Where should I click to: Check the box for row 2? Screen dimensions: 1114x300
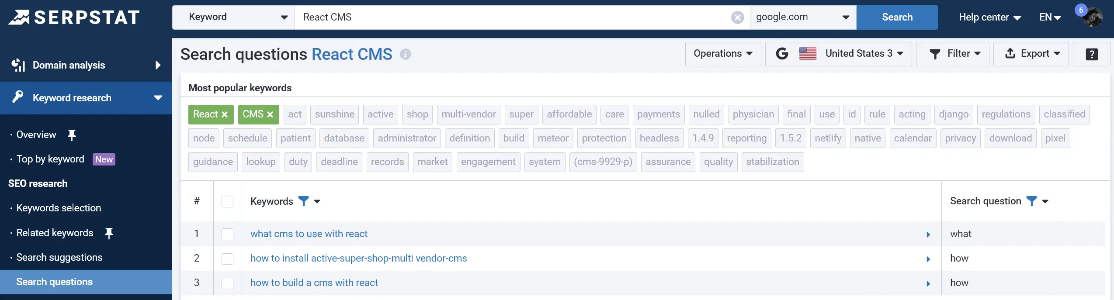coord(227,259)
